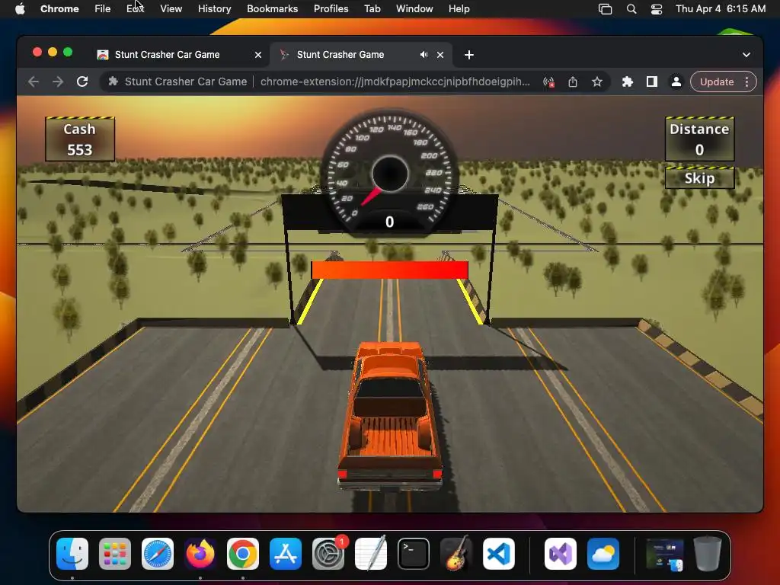Image resolution: width=780 pixels, height=585 pixels.
Task: Open Launchpad from the Dock
Action: [115, 553]
